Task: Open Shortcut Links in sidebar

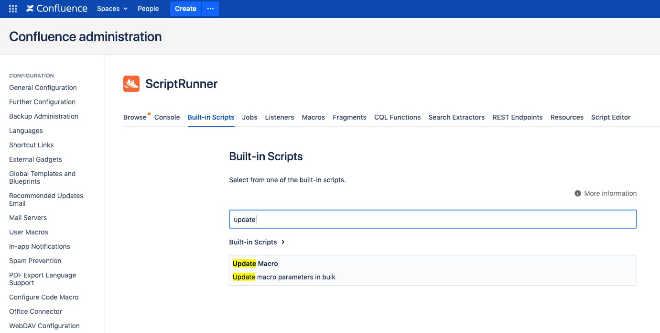Action: 32,145
